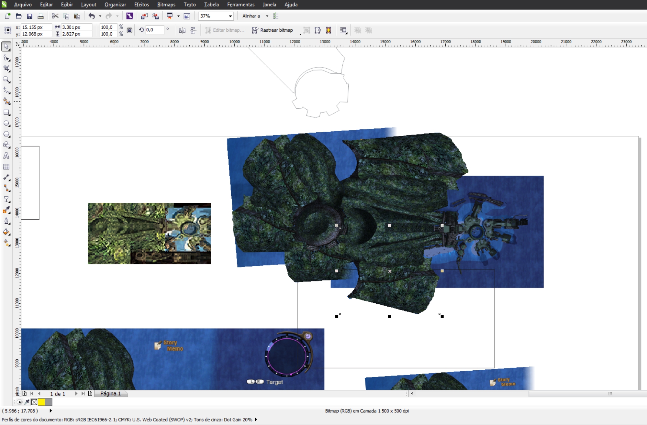Open a file with folder icon

coord(18,16)
